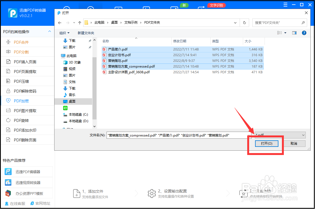The image size is (315, 209).
Task: Navigate to pinned 下载 quick access
Action: coord(72,41)
